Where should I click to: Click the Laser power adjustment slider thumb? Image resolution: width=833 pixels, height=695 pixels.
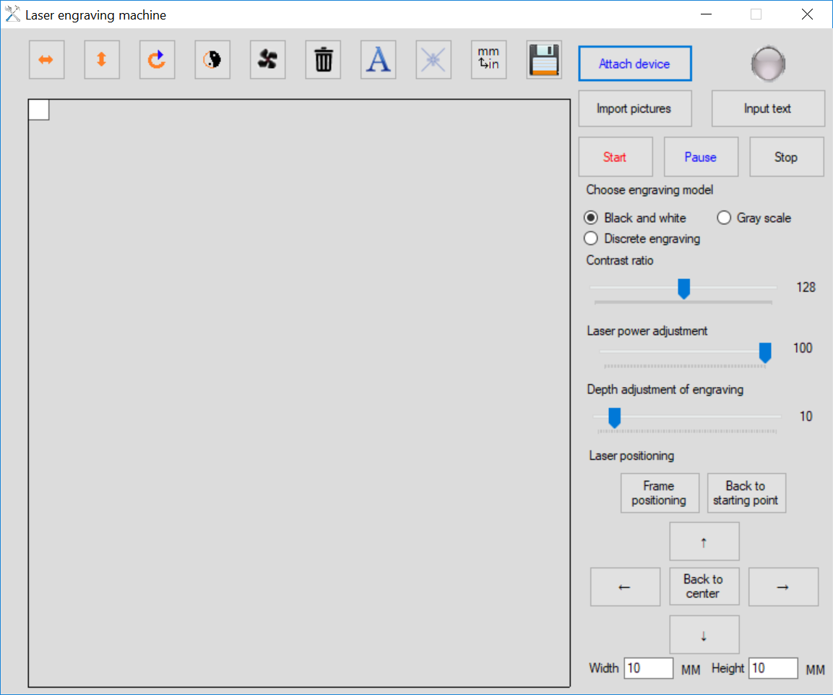point(765,352)
